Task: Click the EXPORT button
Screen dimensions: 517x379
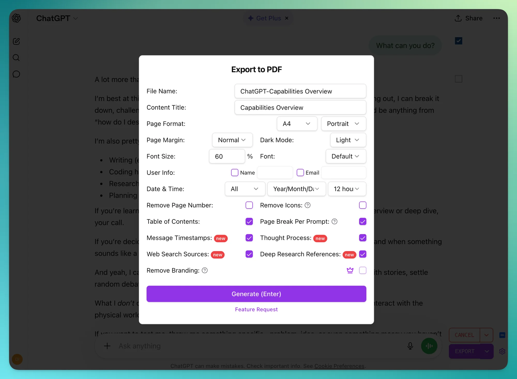Action: (x=465, y=351)
